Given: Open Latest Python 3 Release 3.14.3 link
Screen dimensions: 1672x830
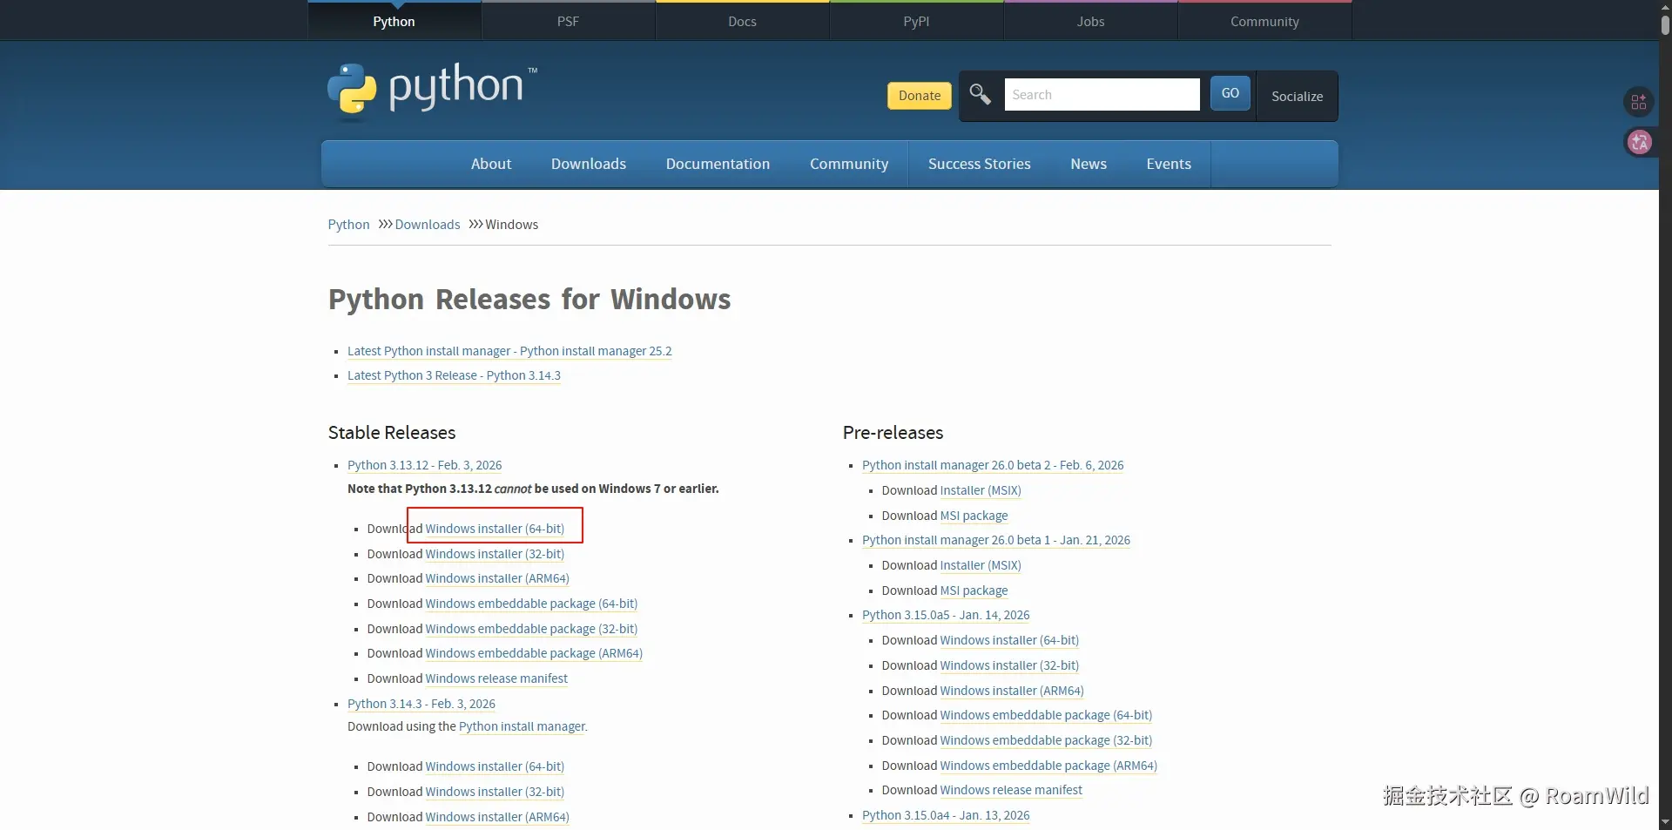Looking at the screenshot, I should pyautogui.click(x=454, y=375).
